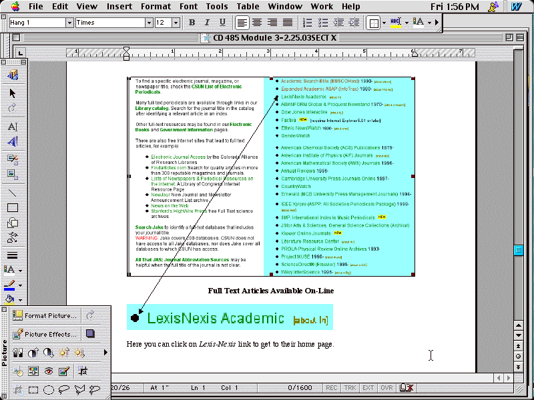This screenshot has height=400, width=534.
Task: Open the Insert menu
Action: 119,7
